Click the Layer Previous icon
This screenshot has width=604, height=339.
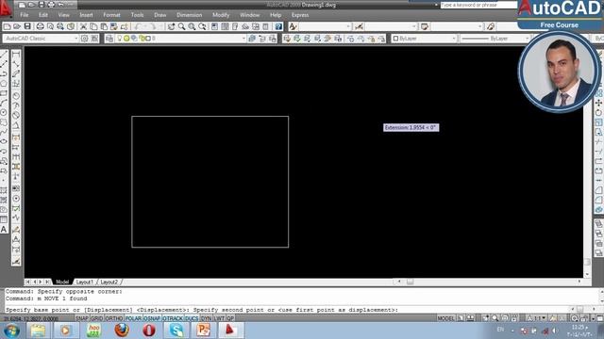pos(262,39)
